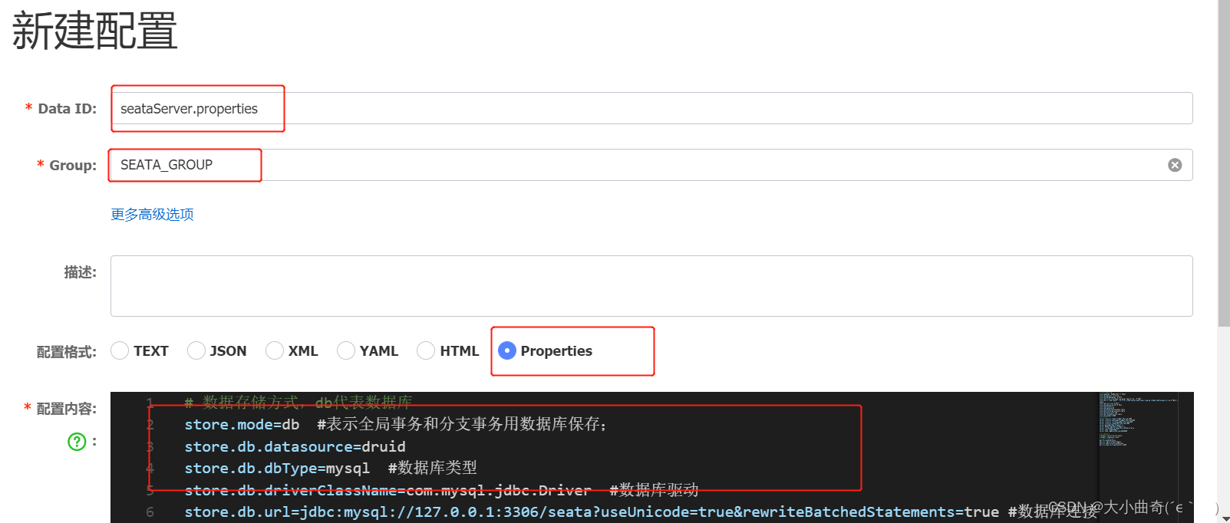Select the TEXT format radio button
The width and height of the screenshot is (1230, 523).
point(120,350)
